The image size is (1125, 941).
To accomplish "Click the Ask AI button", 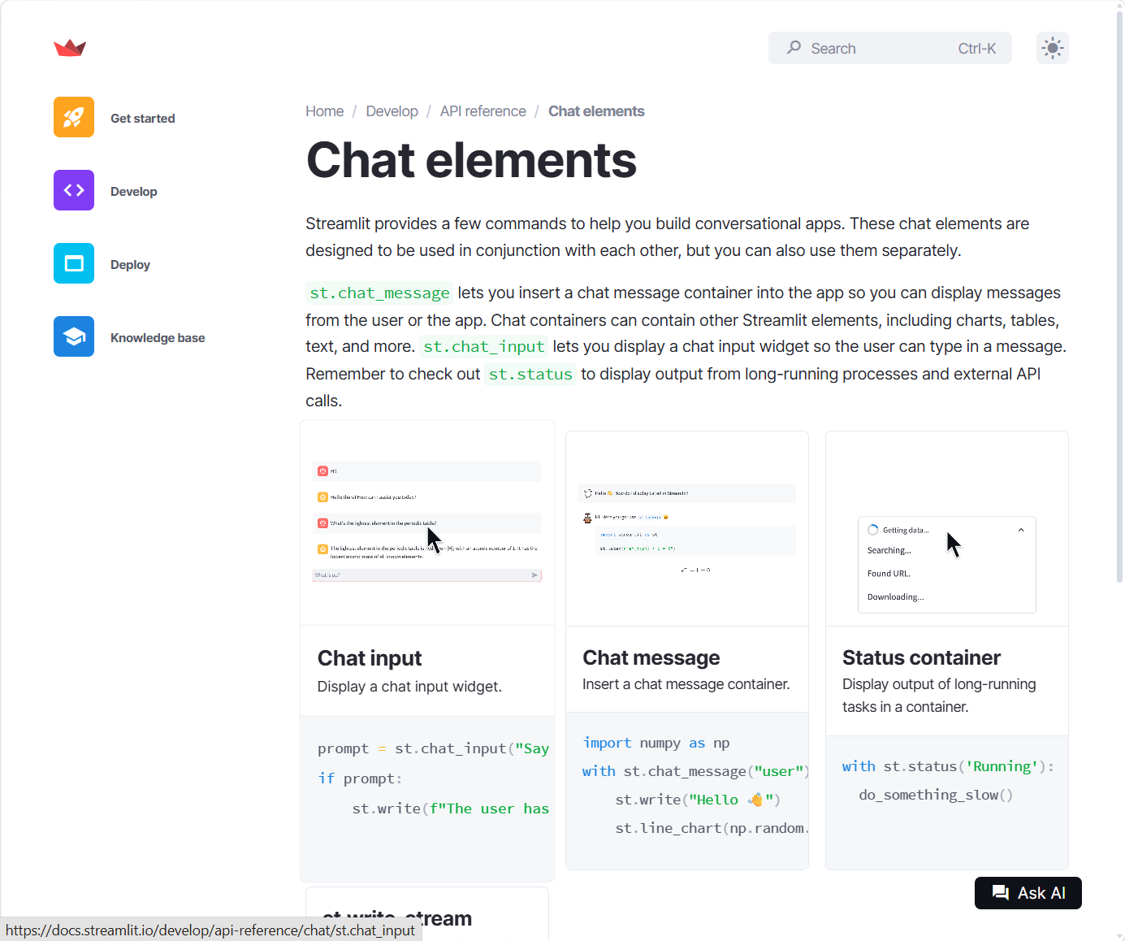I will click(1028, 893).
